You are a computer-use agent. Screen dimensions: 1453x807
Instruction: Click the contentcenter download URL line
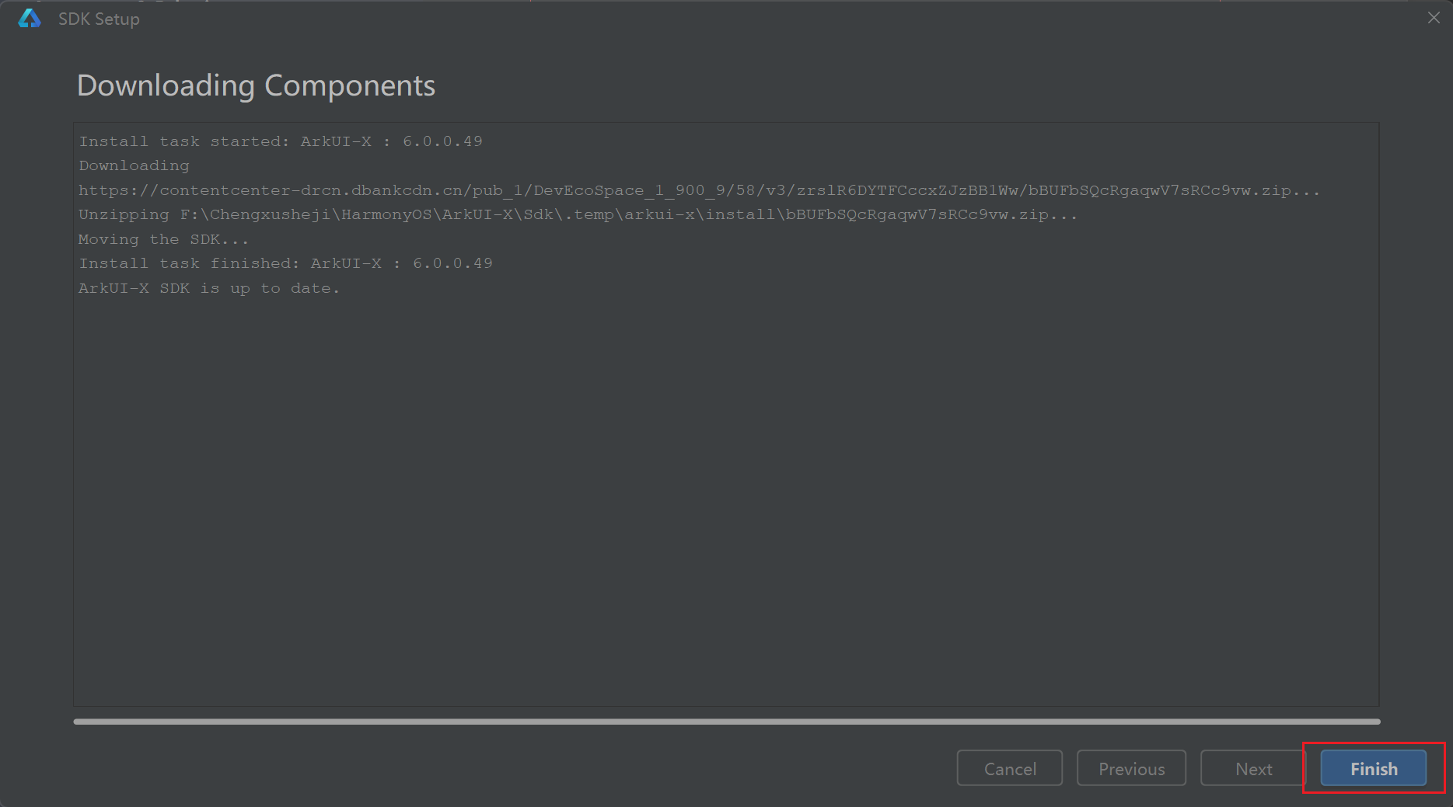[698, 190]
